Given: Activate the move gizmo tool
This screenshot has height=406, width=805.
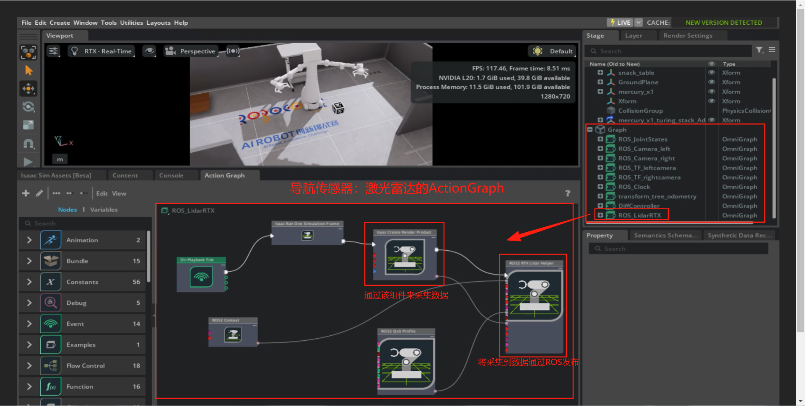Looking at the screenshot, I should pos(29,88).
